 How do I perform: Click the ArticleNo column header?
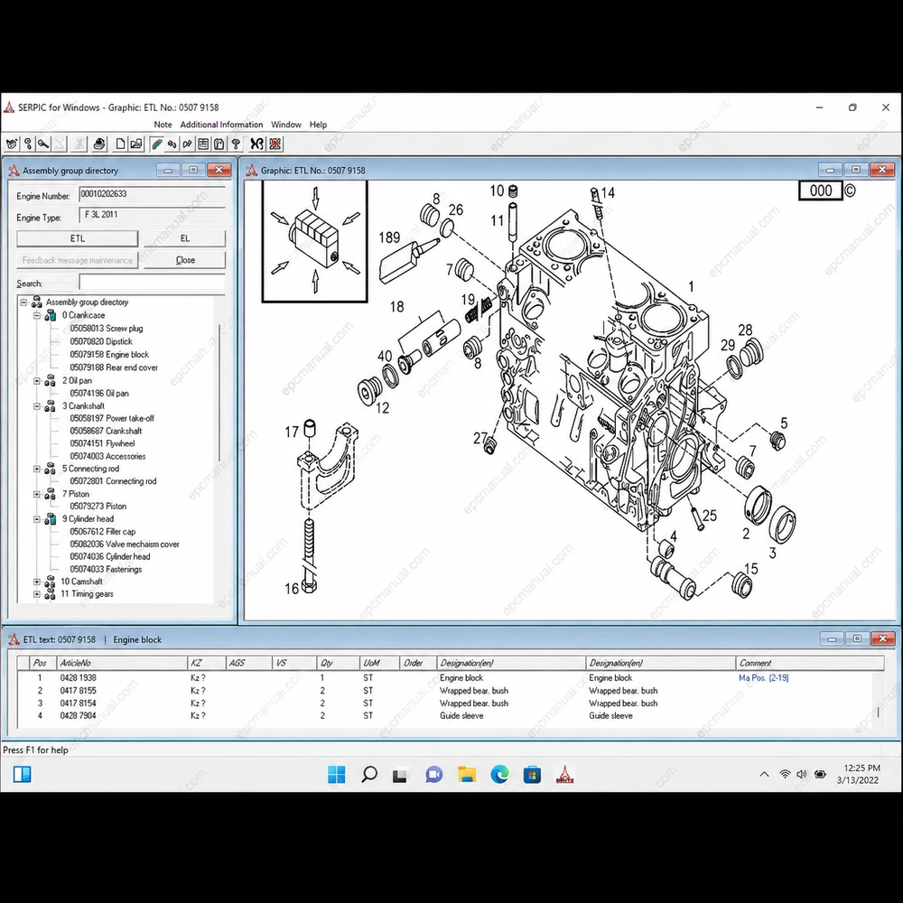point(122,663)
